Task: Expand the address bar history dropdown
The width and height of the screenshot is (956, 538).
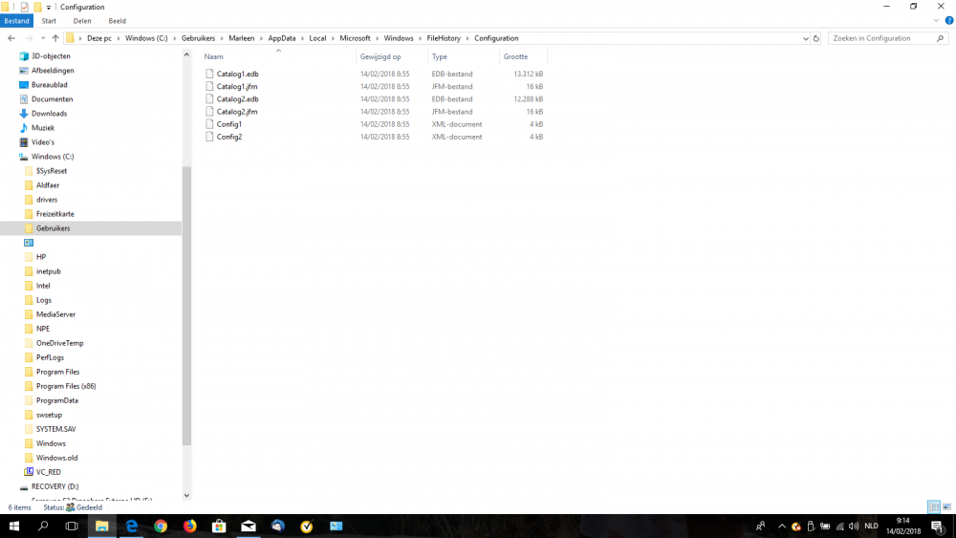Action: (805, 38)
